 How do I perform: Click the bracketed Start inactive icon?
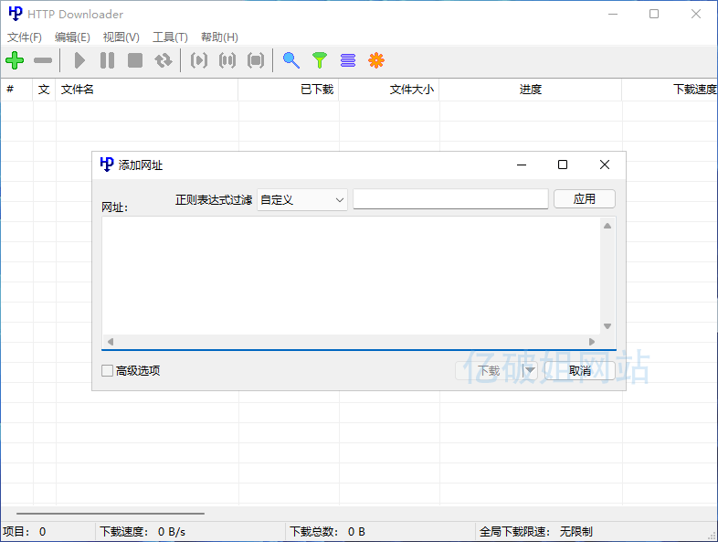click(x=199, y=60)
